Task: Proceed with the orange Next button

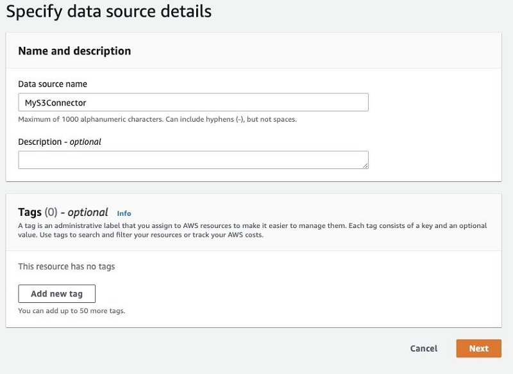Action: 478,348
